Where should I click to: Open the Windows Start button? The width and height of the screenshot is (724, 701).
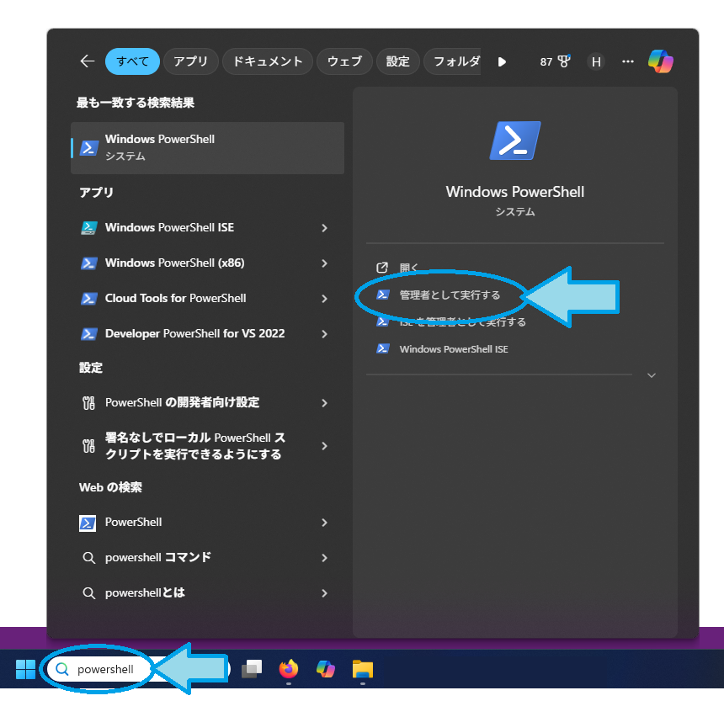point(25,669)
